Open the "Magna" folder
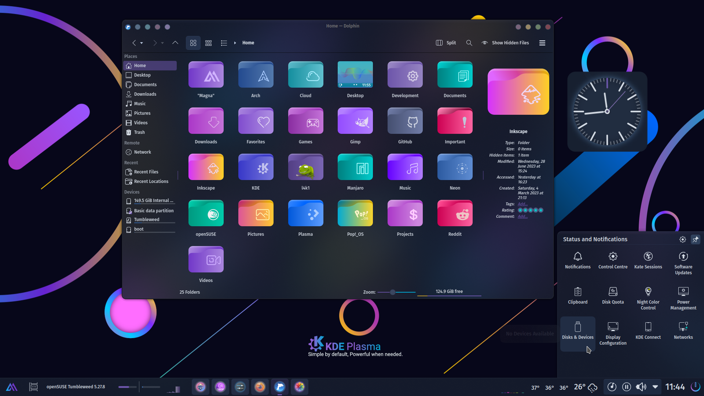The height and width of the screenshot is (396, 704). (x=206, y=75)
